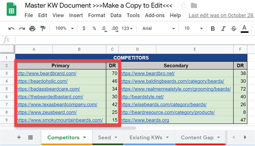Open the 100% zoom dropdown

64,29
